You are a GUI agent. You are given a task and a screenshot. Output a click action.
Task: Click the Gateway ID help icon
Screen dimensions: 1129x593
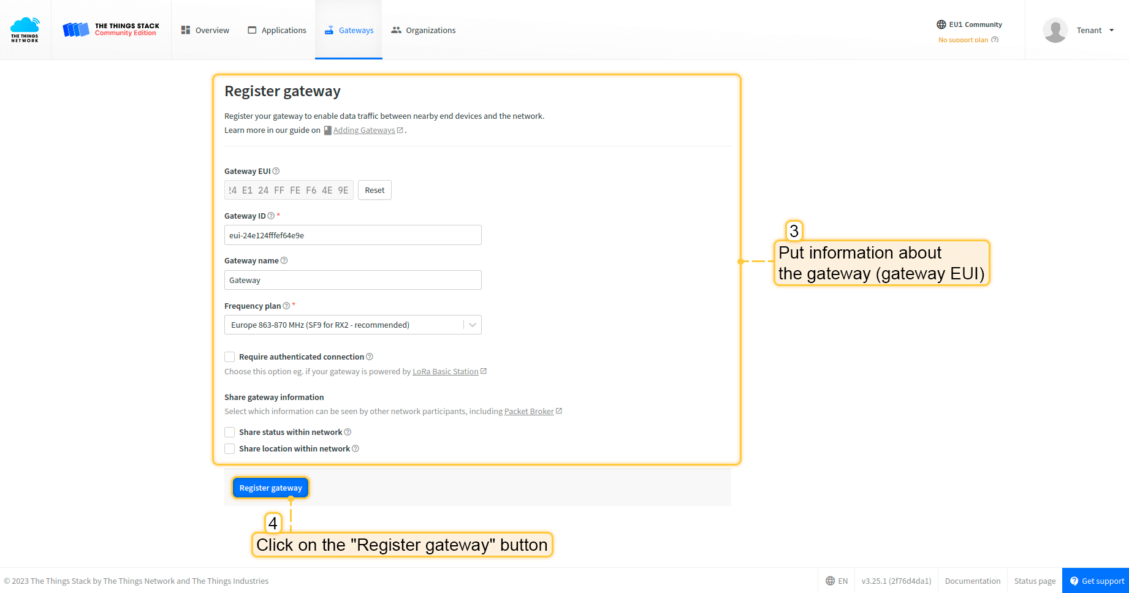[x=271, y=216]
